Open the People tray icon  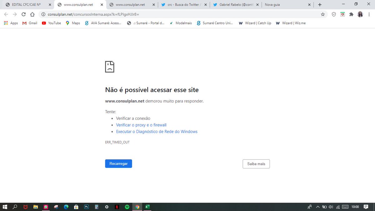tap(309, 207)
